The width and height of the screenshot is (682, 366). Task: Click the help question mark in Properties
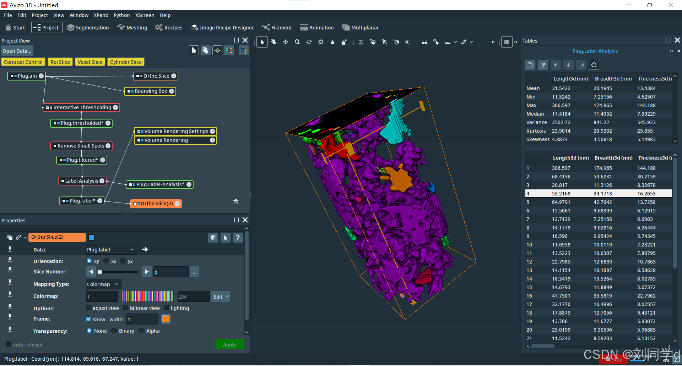tap(238, 238)
